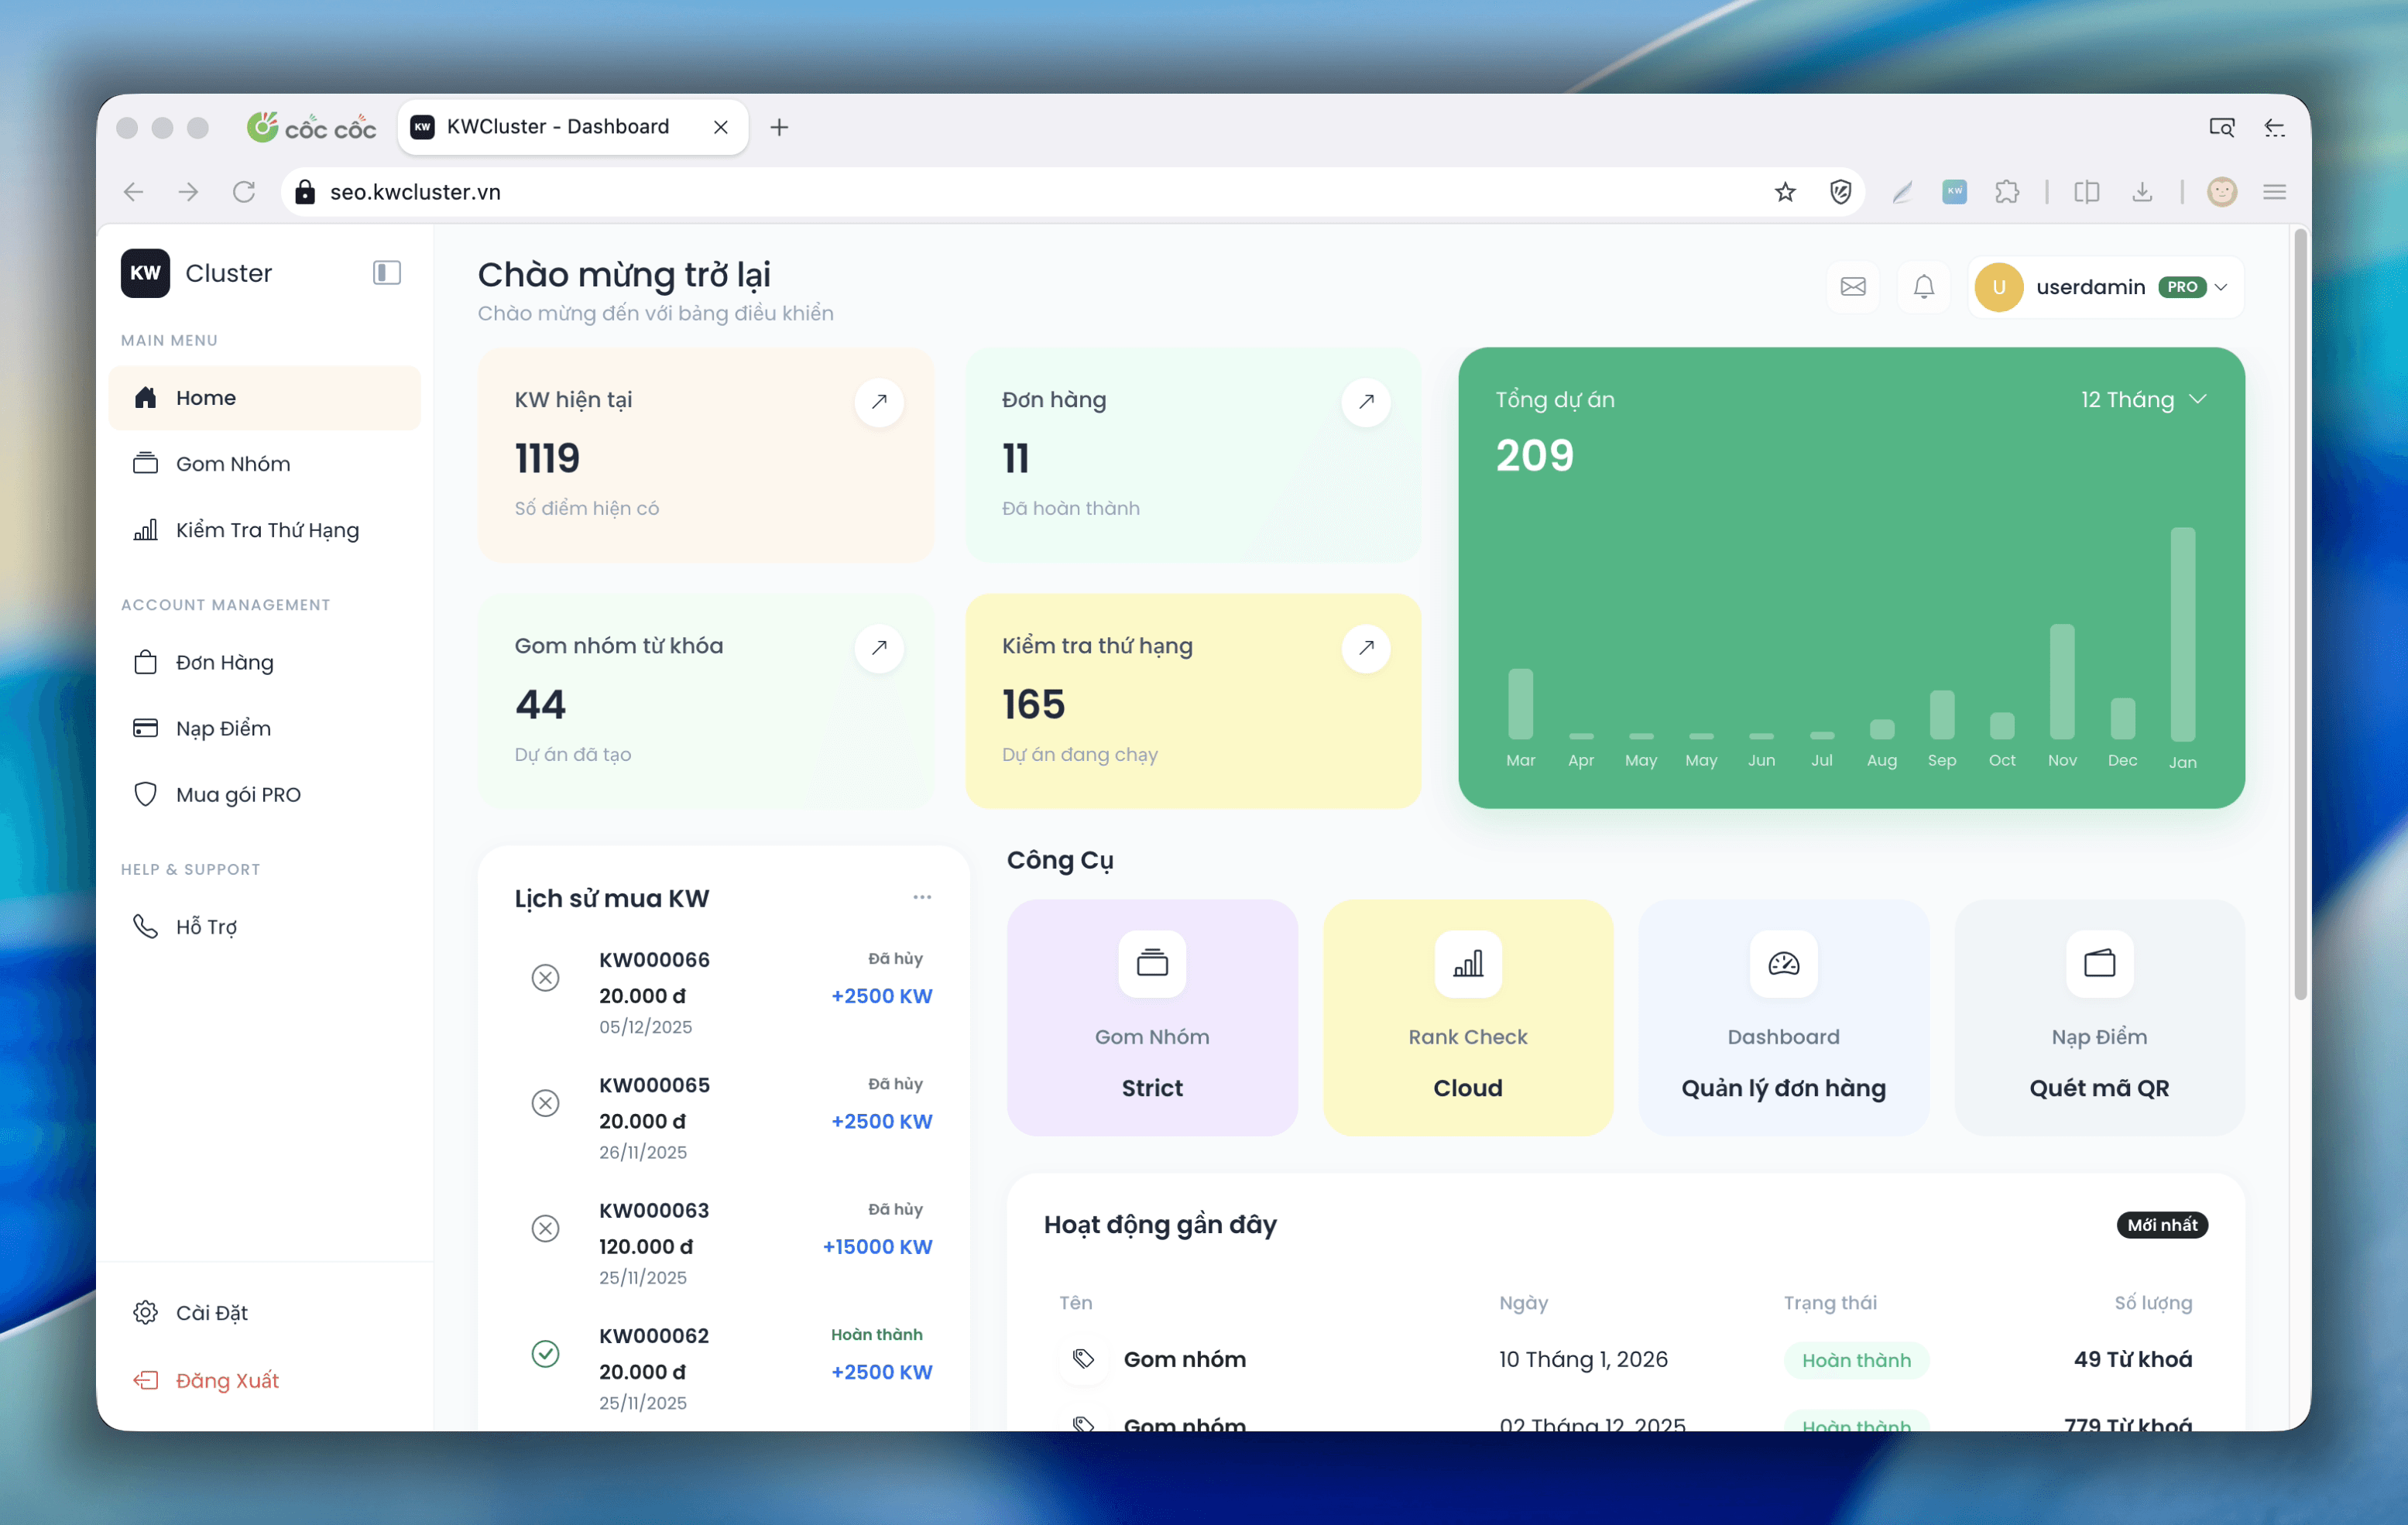Open the mail envelope icon
Viewport: 2408px width, 1525px height.
point(1852,287)
